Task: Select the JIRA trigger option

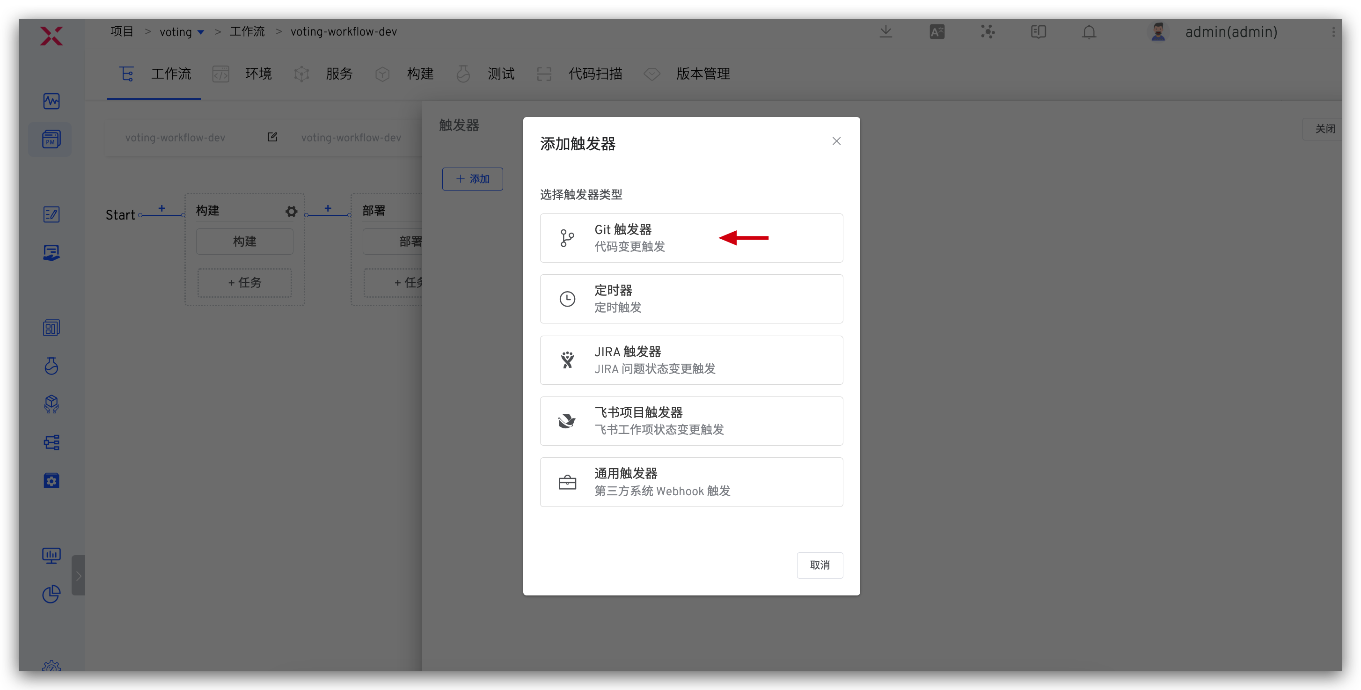Action: click(x=690, y=360)
